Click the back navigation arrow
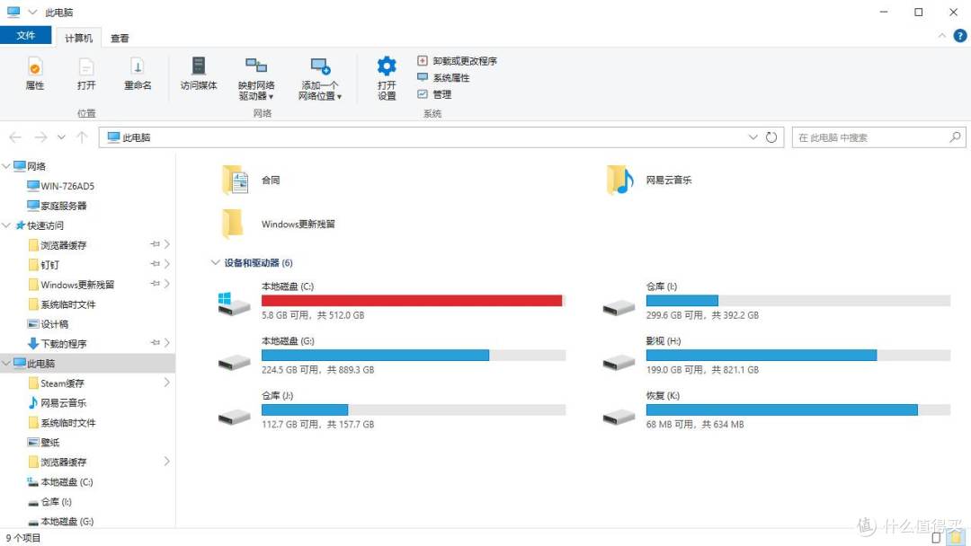The width and height of the screenshot is (971, 546). tap(15, 137)
